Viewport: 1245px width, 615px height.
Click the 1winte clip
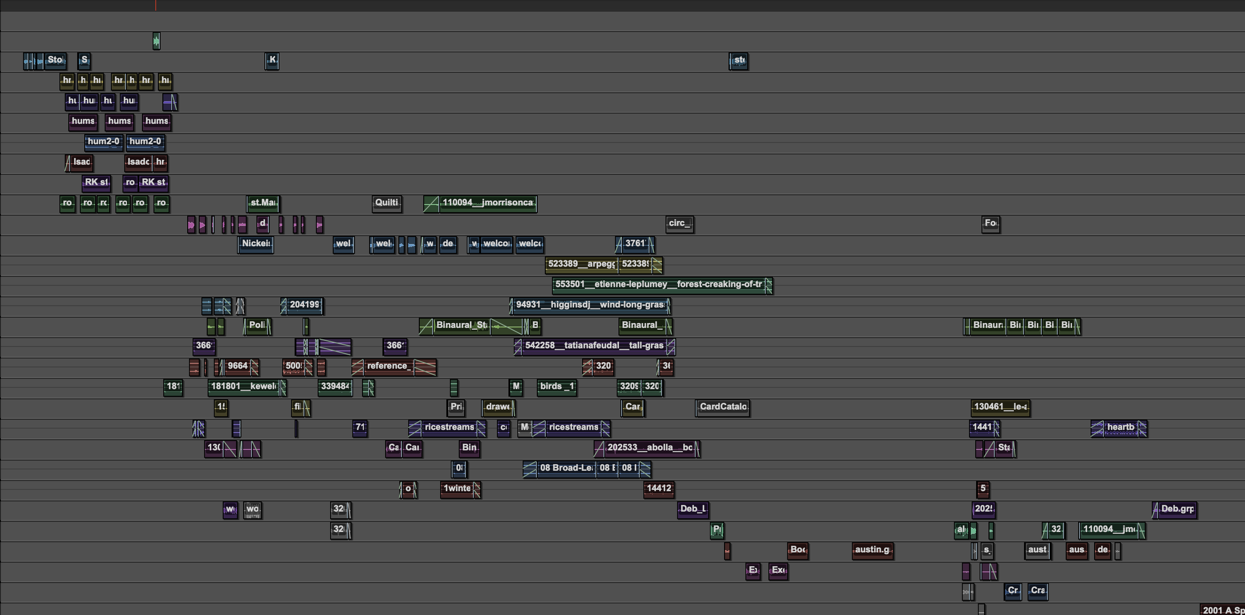(457, 489)
